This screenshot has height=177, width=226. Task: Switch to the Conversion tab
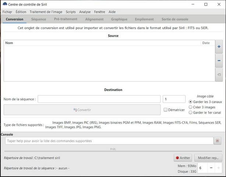pyautogui.click(x=15, y=19)
